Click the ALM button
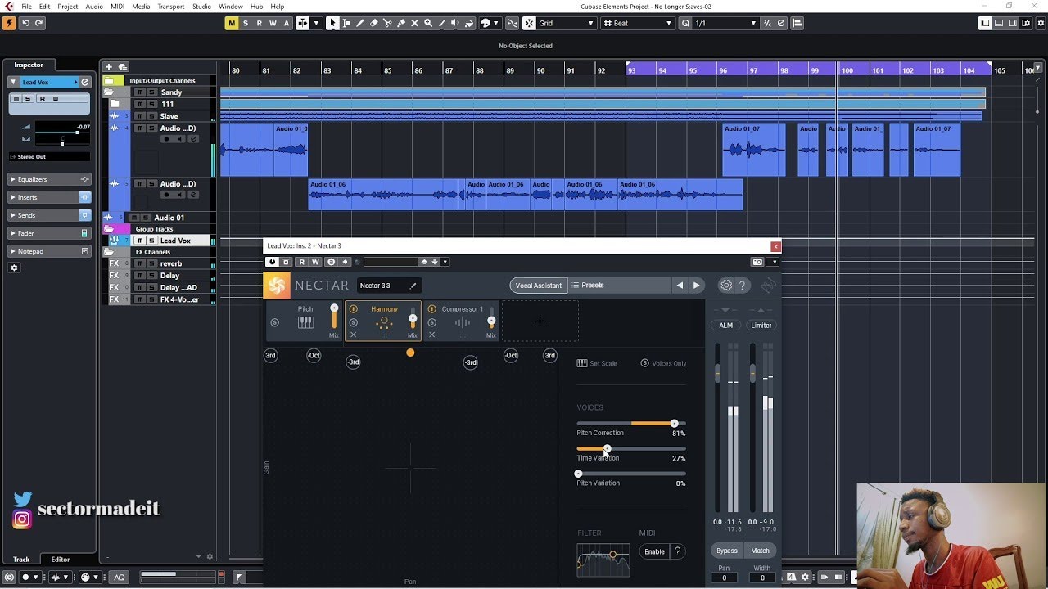Screen dimensions: 1048x589 tap(726, 326)
